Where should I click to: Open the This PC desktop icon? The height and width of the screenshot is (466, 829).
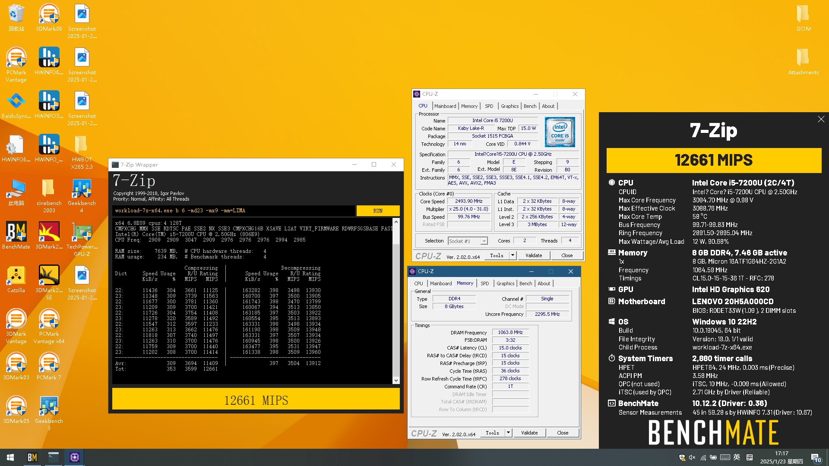pyautogui.click(x=16, y=192)
